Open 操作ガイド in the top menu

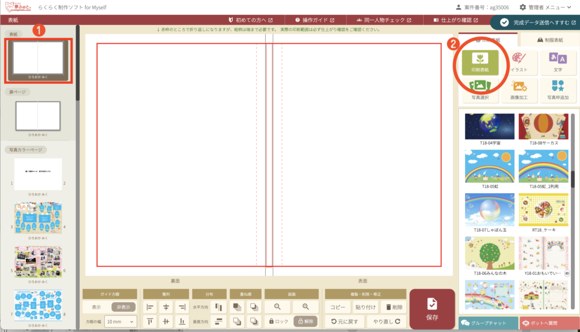point(314,20)
